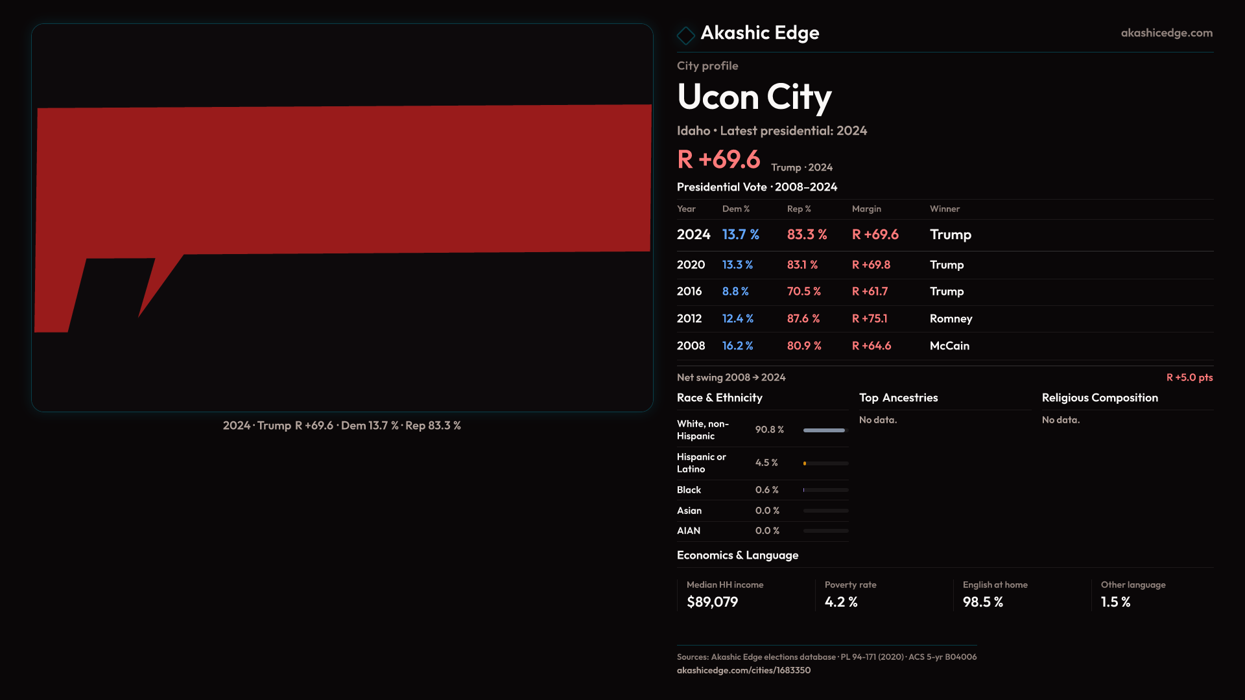Viewport: 1245px width, 700px height.
Task: Click the Poverty rate 4.2 % stat
Action: coord(841,602)
